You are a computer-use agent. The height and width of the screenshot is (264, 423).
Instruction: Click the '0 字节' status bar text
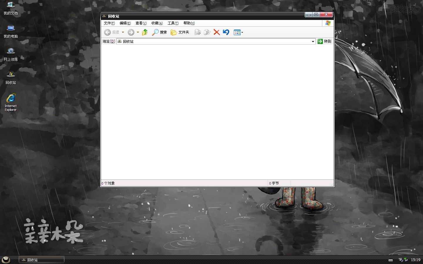coord(274,183)
